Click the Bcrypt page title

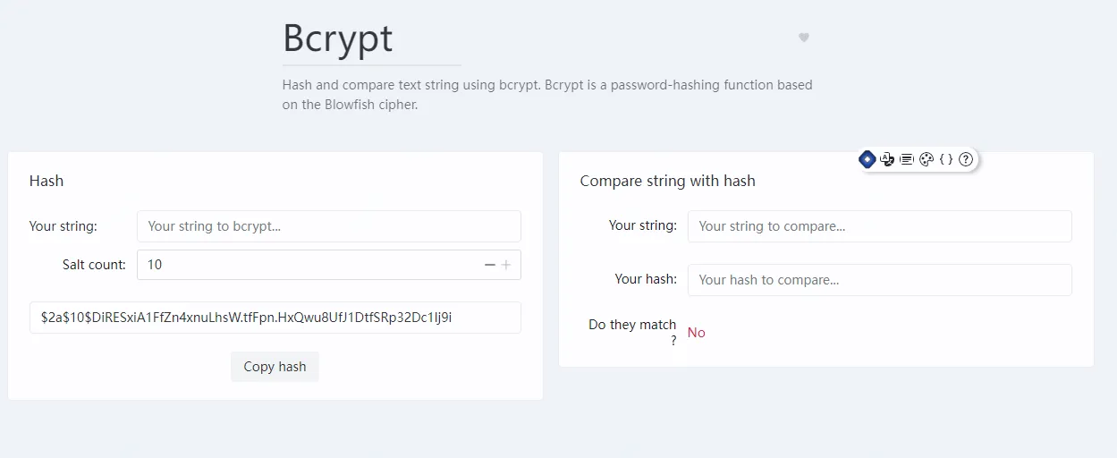click(x=338, y=38)
